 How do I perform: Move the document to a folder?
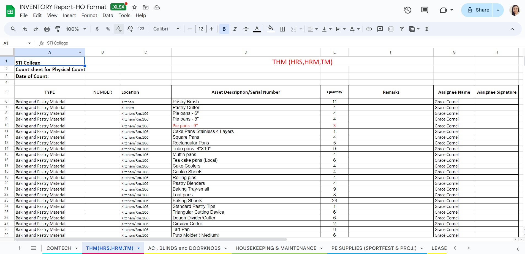(146, 7)
